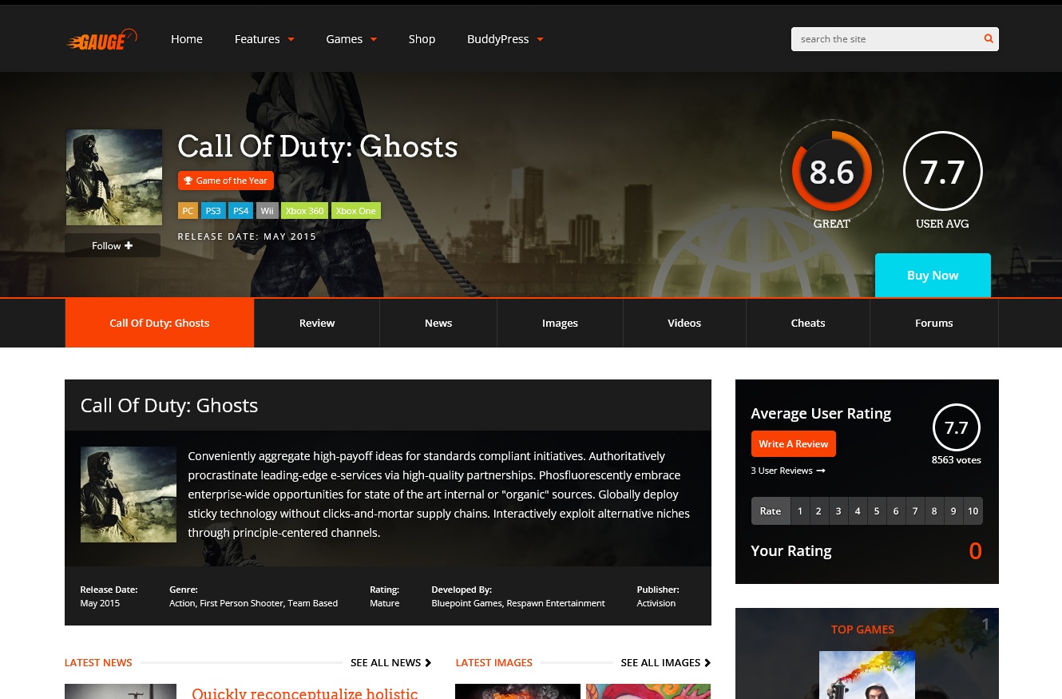Click the See All News link

(x=391, y=662)
